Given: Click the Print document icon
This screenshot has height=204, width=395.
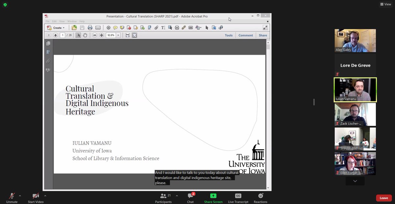Looking at the screenshot, I should (x=89, y=28).
